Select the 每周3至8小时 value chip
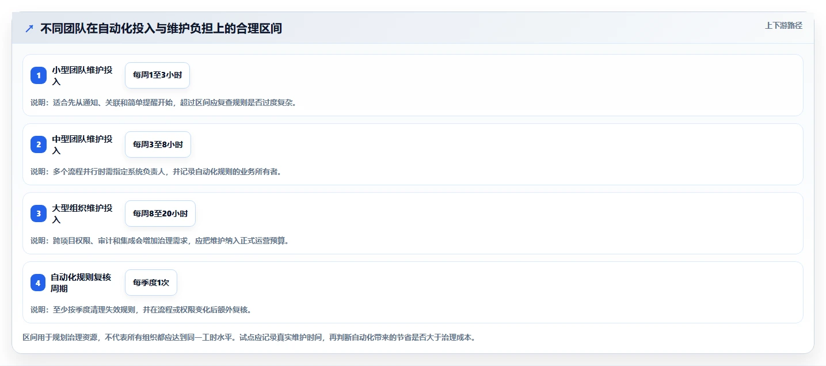This screenshot has width=826, height=366. point(158,144)
